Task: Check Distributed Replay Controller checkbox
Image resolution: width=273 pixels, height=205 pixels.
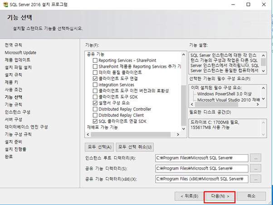Action: pos(95,109)
